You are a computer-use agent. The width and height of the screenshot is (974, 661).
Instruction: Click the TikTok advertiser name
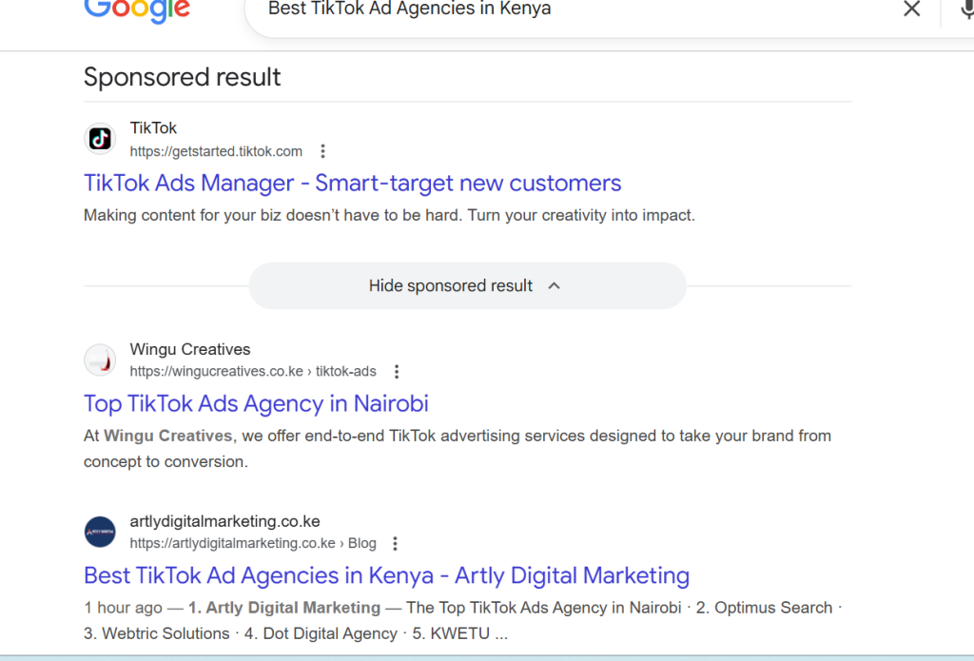click(153, 128)
